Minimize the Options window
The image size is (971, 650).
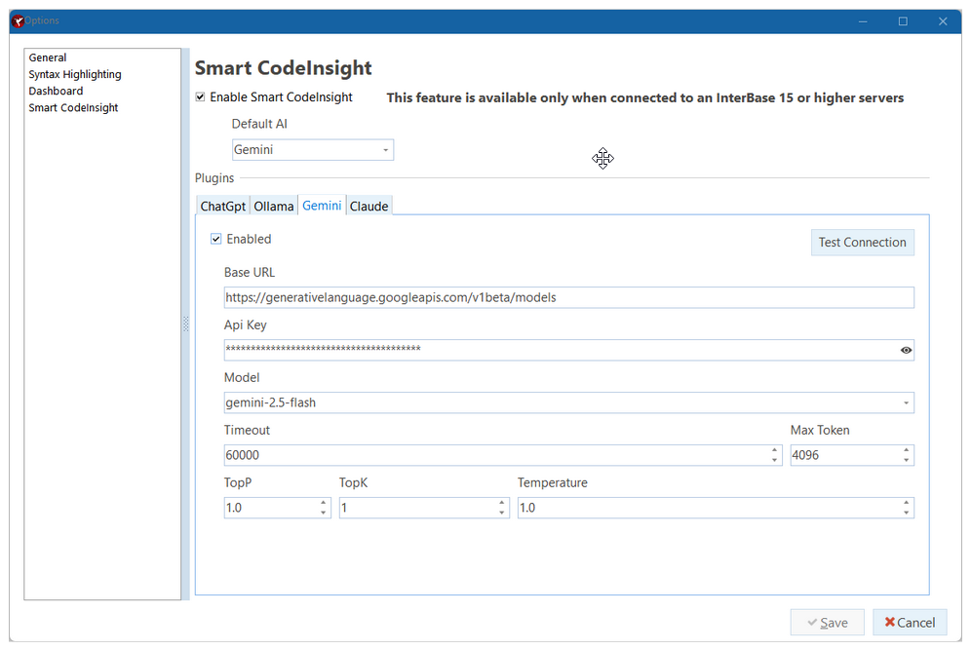863,21
